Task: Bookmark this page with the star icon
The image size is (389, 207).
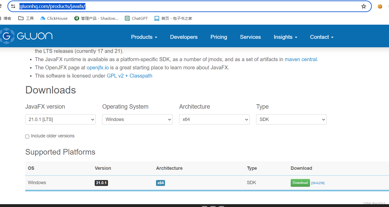Action: pos(364,6)
